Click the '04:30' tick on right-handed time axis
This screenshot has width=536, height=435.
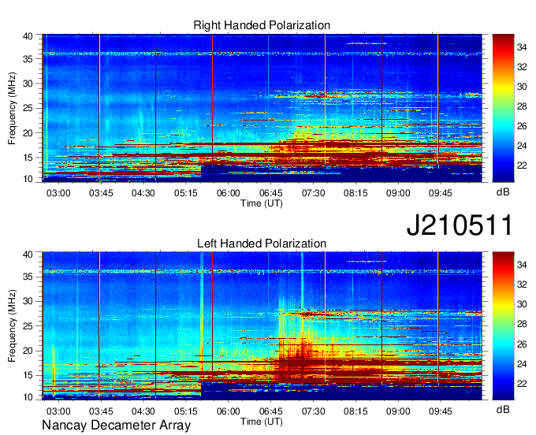[x=143, y=193]
